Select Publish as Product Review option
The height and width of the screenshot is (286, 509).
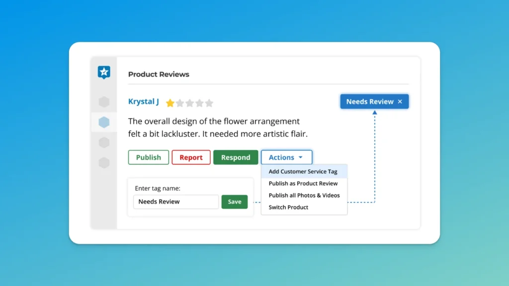[x=303, y=183]
